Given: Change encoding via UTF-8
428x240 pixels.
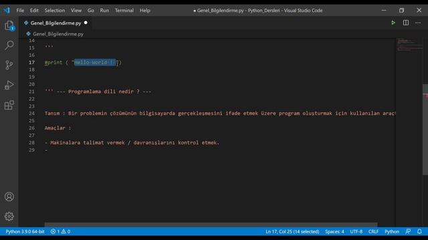Looking at the screenshot, I should click(356, 231).
